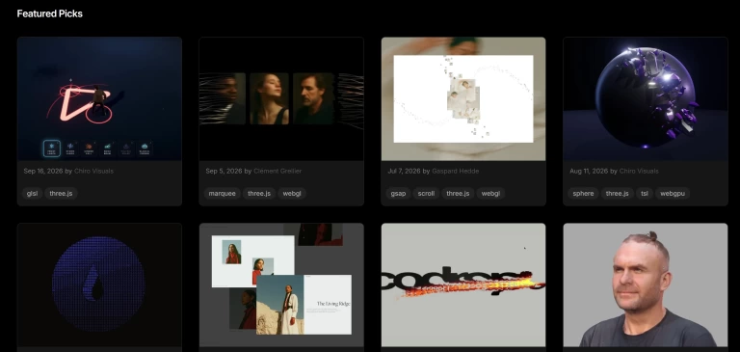Select the scroll tag
Viewport: 740px width, 352px height.
click(426, 193)
